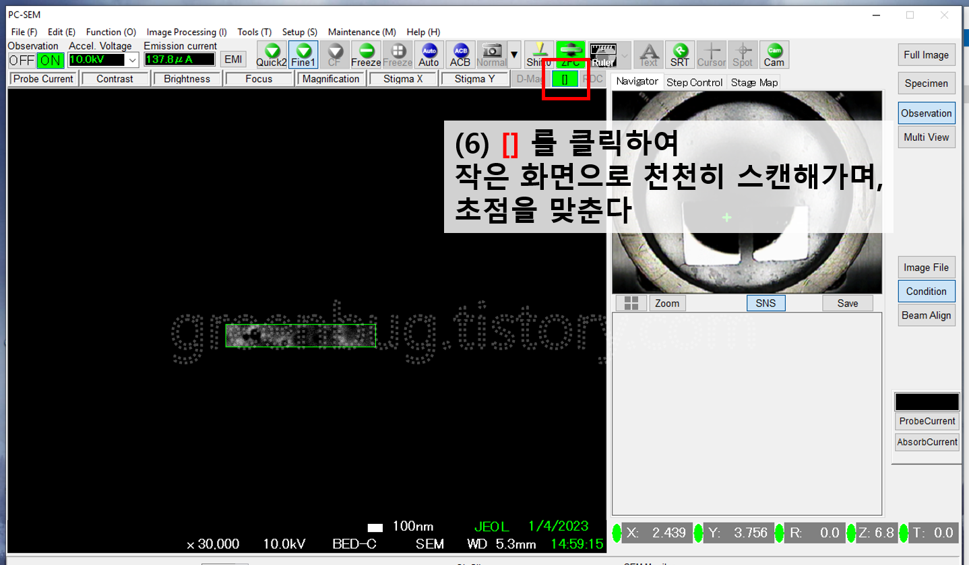Viewport: 969px width, 565px height.
Task: Select the Contrast control
Action: (115, 79)
